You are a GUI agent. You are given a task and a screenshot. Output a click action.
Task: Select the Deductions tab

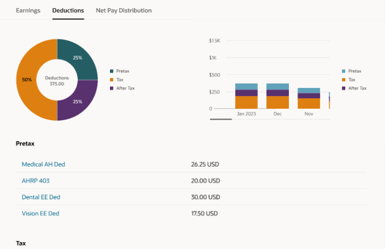click(x=68, y=10)
